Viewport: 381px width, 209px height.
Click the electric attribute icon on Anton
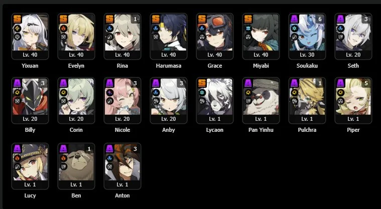(x=109, y=158)
